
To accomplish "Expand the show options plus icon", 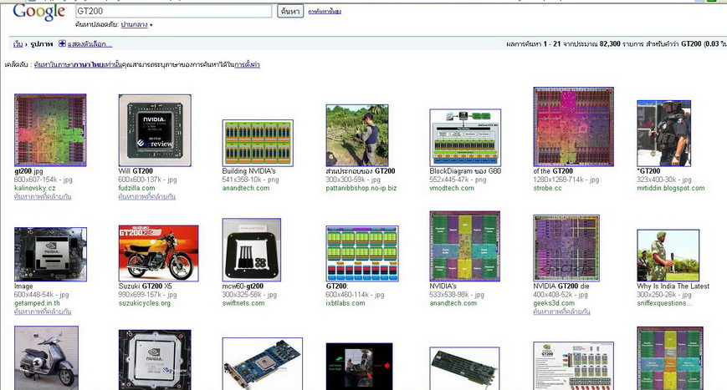I will click(x=62, y=43).
